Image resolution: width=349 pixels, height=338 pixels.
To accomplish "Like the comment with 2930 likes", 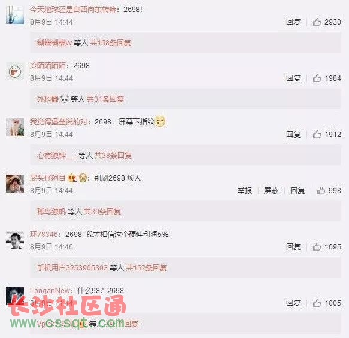I will point(317,22).
